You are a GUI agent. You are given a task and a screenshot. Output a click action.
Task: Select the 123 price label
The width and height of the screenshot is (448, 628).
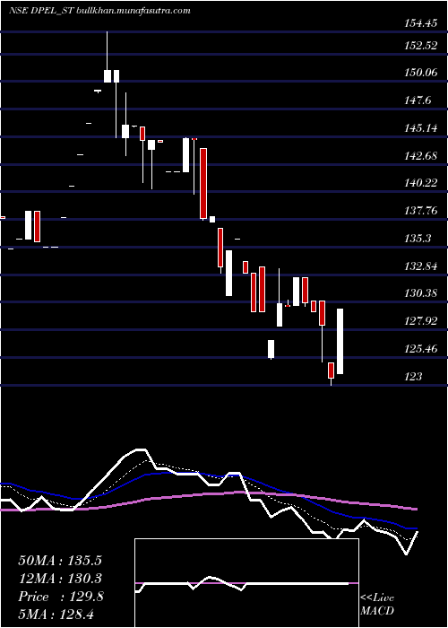[x=413, y=377]
